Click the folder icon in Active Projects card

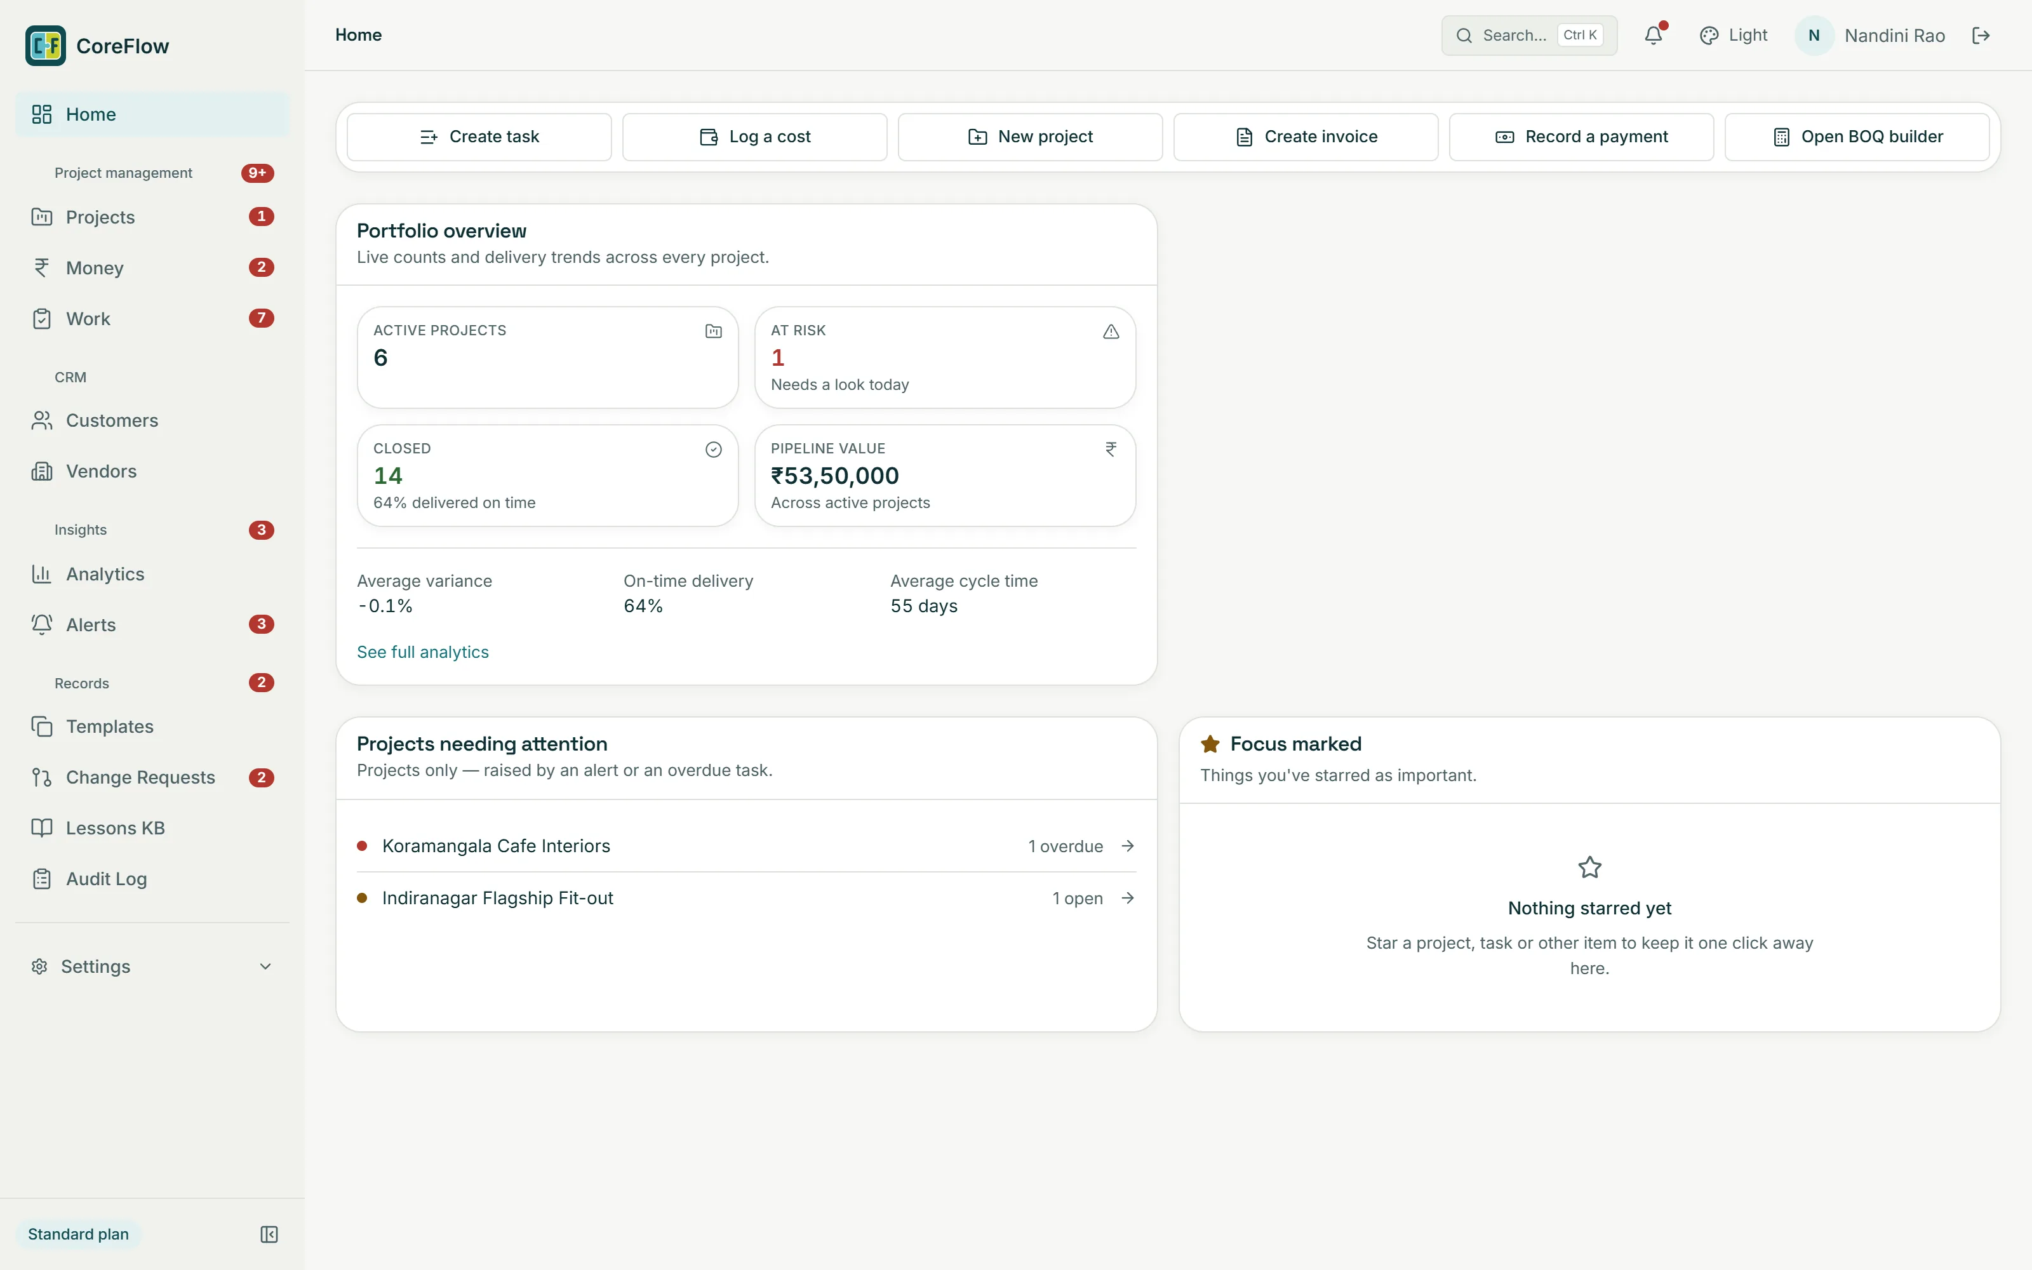(x=713, y=331)
